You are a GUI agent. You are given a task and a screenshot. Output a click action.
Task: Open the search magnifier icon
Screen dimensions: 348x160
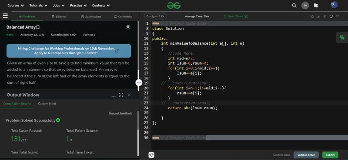tap(294, 6)
